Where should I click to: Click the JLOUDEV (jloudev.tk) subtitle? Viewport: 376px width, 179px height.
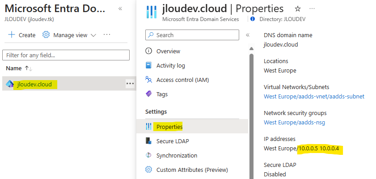pyautogui.click(x=29, y=19)
